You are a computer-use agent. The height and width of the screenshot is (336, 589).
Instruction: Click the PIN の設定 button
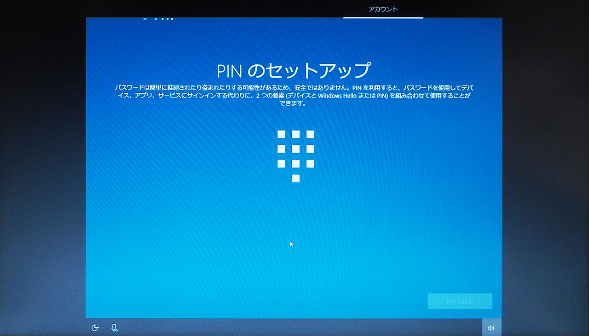tap(460, 302)
